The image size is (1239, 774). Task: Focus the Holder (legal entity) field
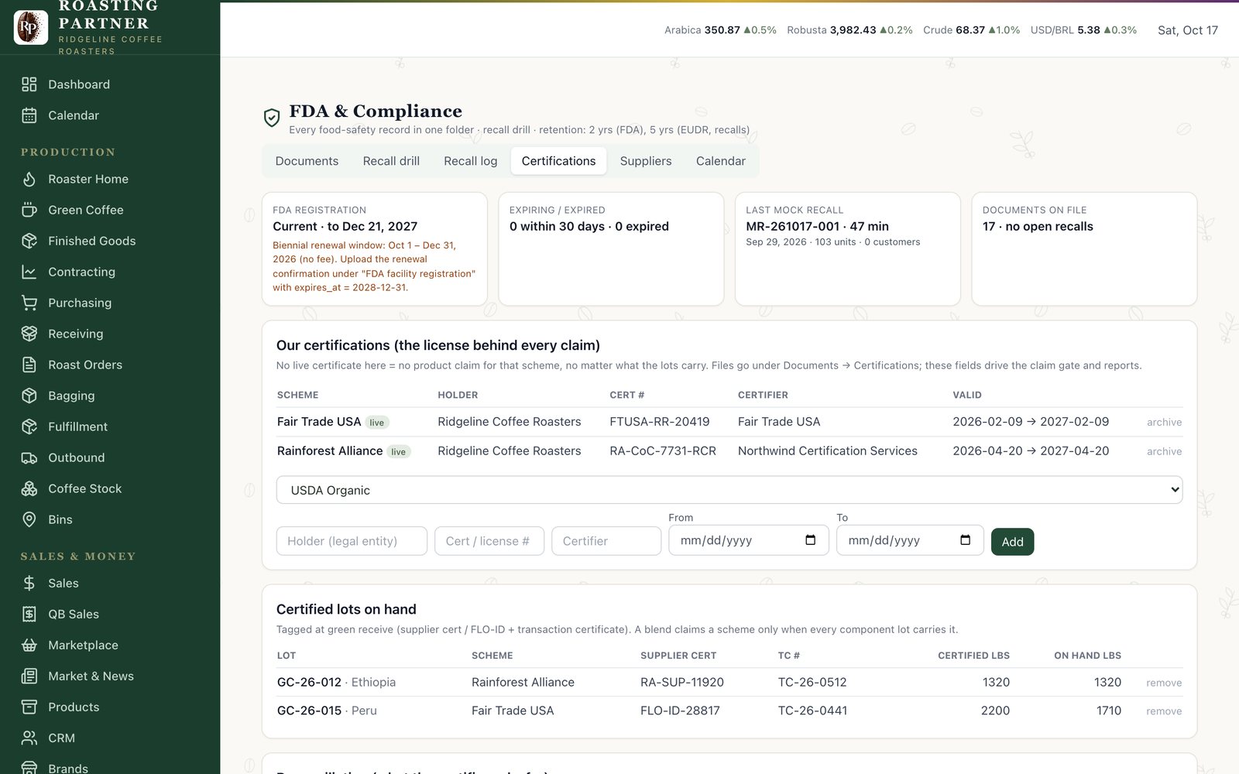pos(352,541)
